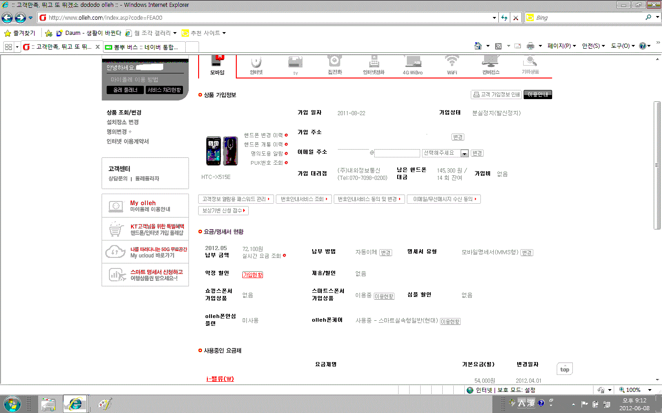Expand the 페이지(P) menu
This screenshot has height=413, width=662.
click(561, 46)
